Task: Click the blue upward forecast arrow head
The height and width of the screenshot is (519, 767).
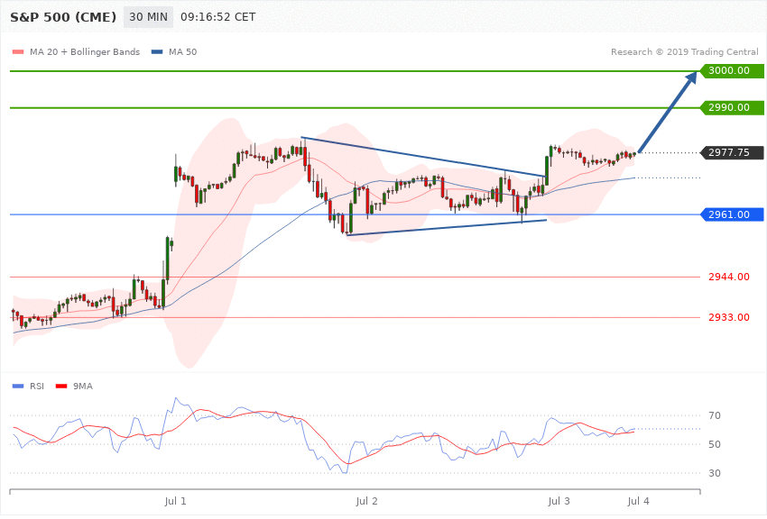Action: pos(690,78)
